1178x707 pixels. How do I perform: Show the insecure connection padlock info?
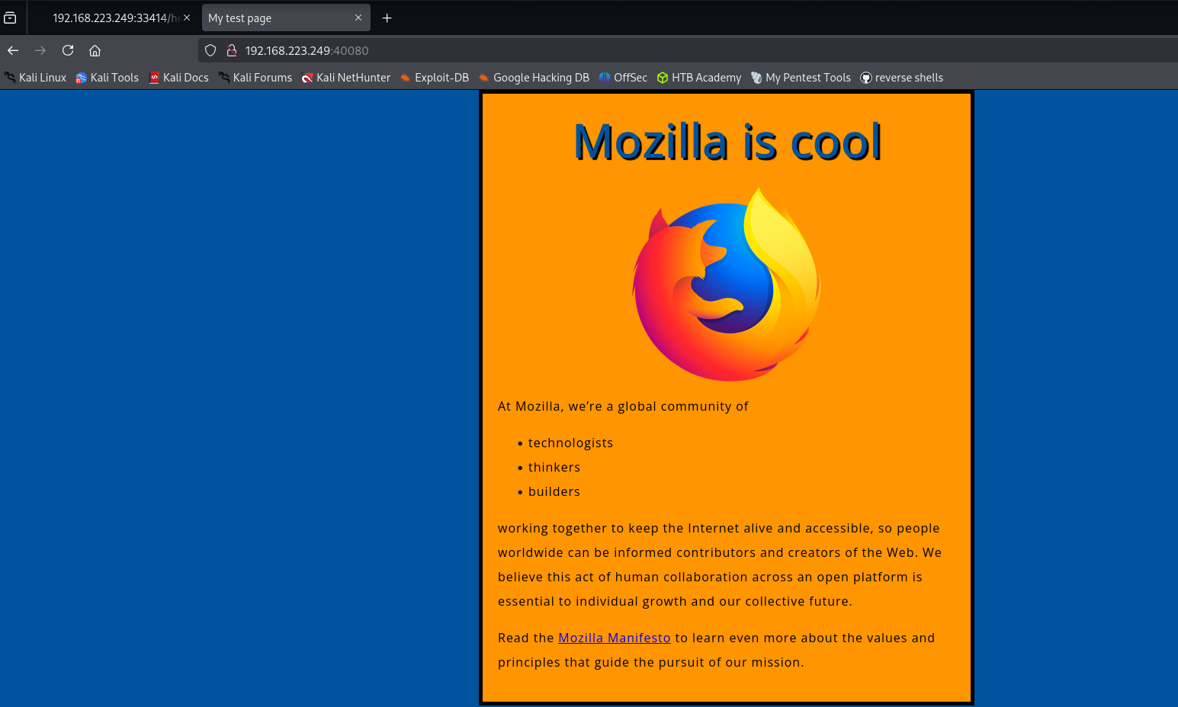(x=232, y=50)
